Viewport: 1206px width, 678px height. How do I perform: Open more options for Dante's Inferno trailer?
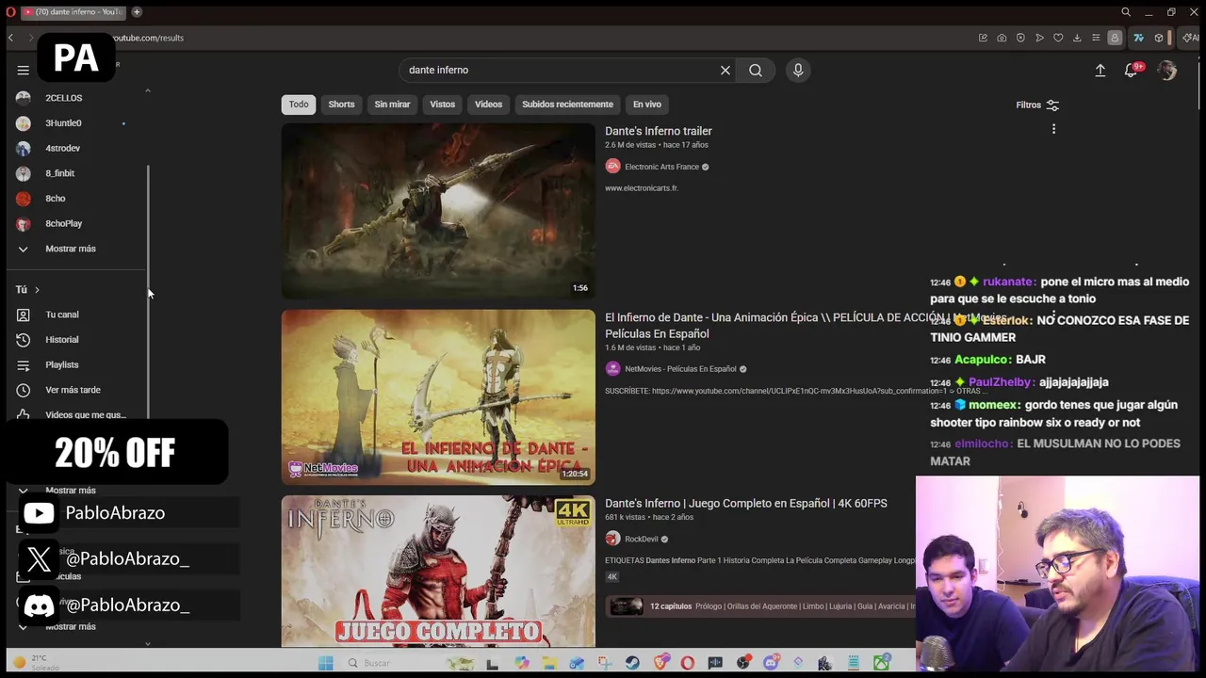tap(1053, 129)
